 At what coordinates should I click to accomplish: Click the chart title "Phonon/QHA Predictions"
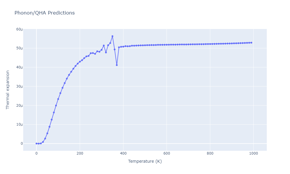(x=44, y=13)
